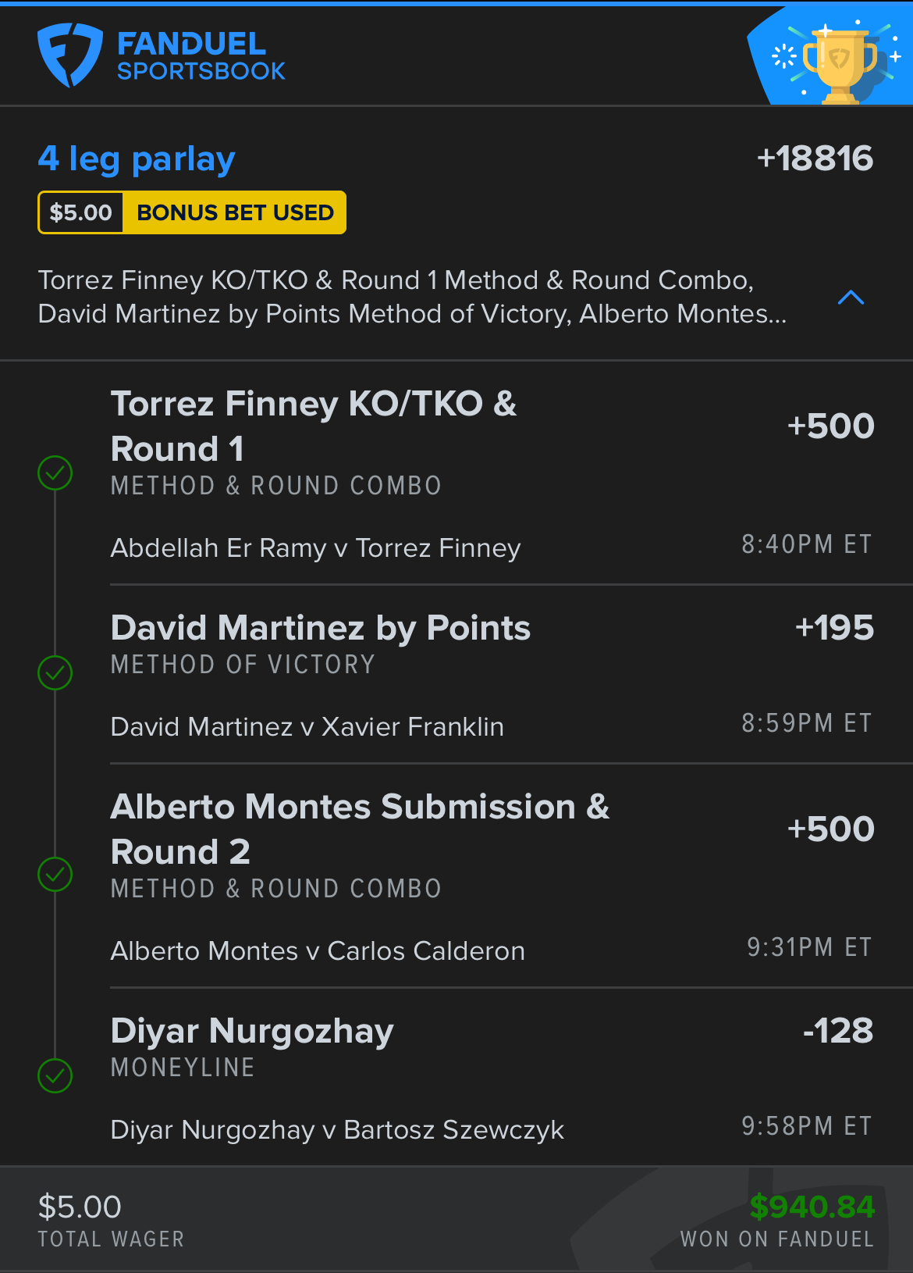
Task: Click the Diyar Nurgozhay leg green checkmark
Action: click(x=55, y=1075)
